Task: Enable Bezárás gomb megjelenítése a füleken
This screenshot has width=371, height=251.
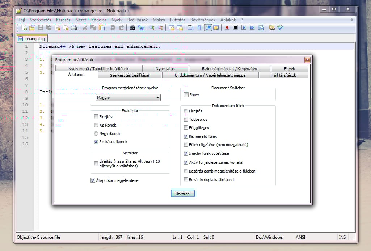Action: 186,171
